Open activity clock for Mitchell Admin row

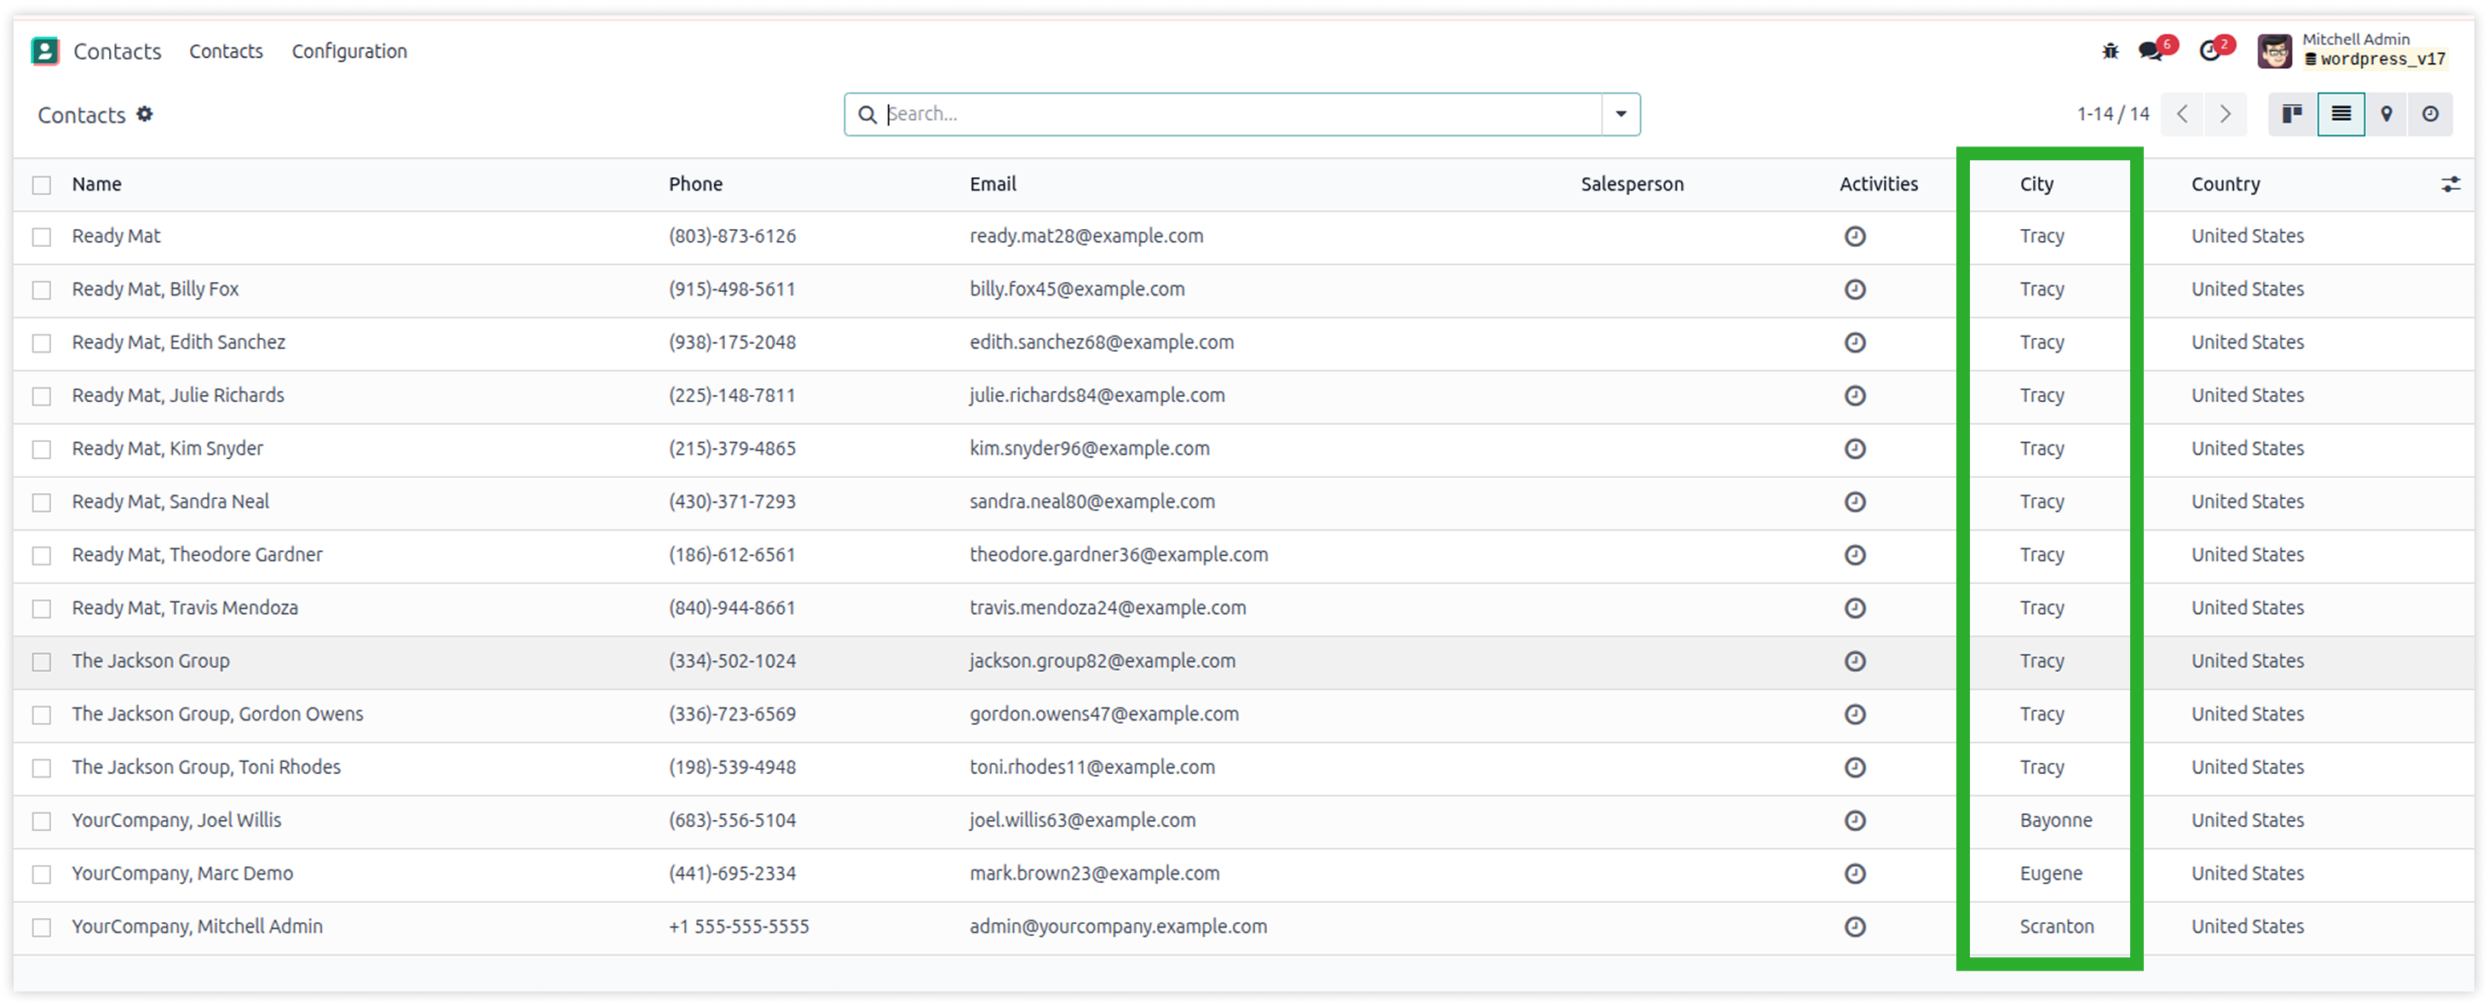click(1854, 927)
